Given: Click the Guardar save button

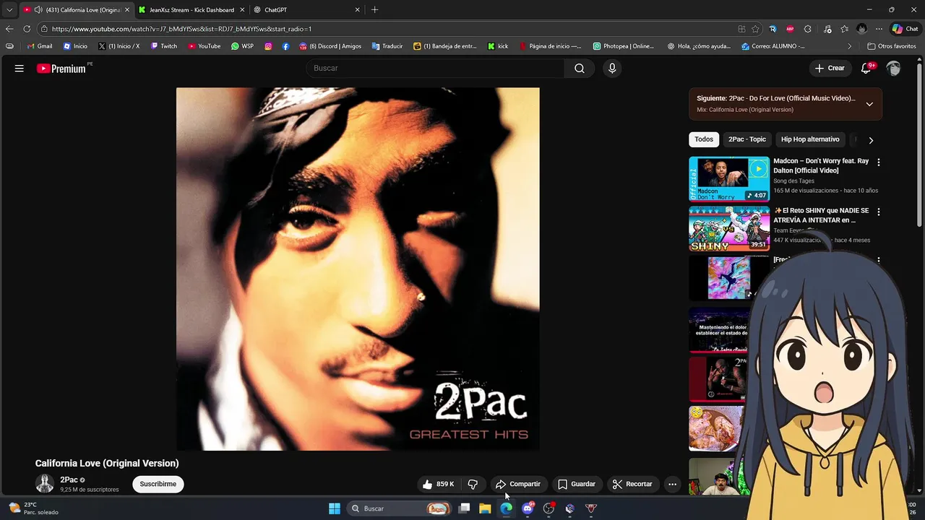Looking at the screenshot, I should point(577,484).
